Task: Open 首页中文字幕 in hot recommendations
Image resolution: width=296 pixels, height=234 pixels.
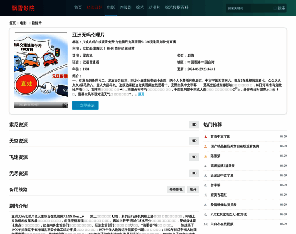Action: (x=220, y=136)
